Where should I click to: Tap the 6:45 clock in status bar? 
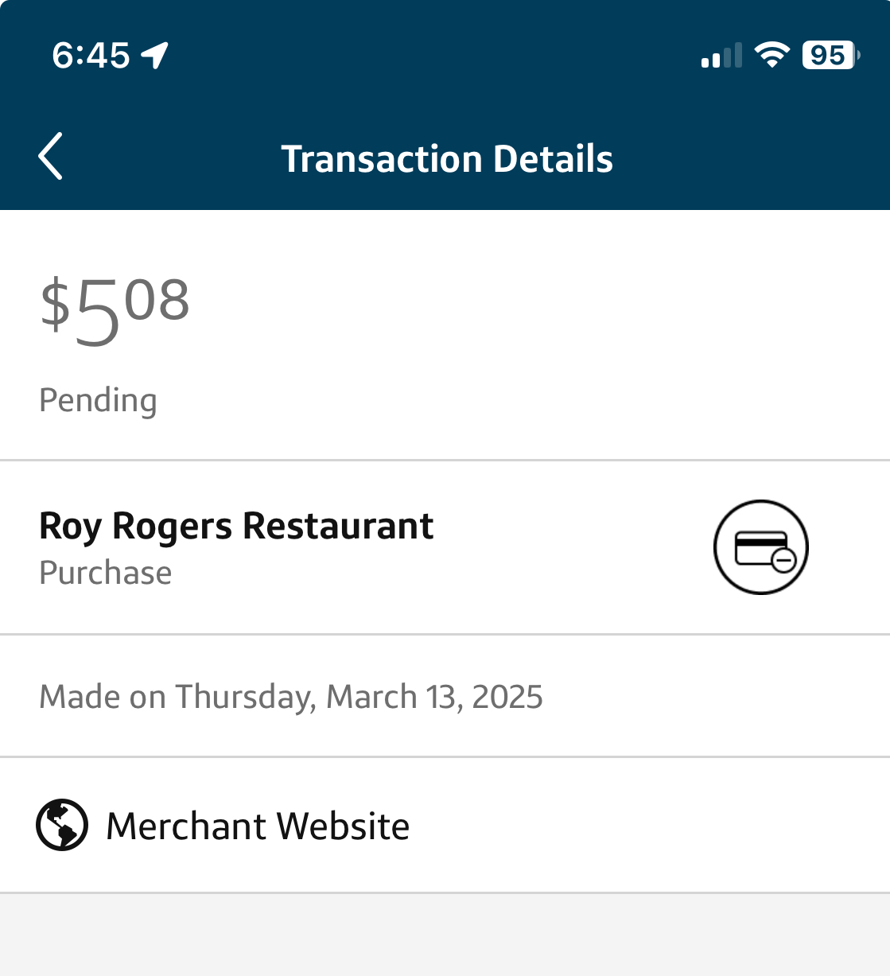click(x=91, y=55)
